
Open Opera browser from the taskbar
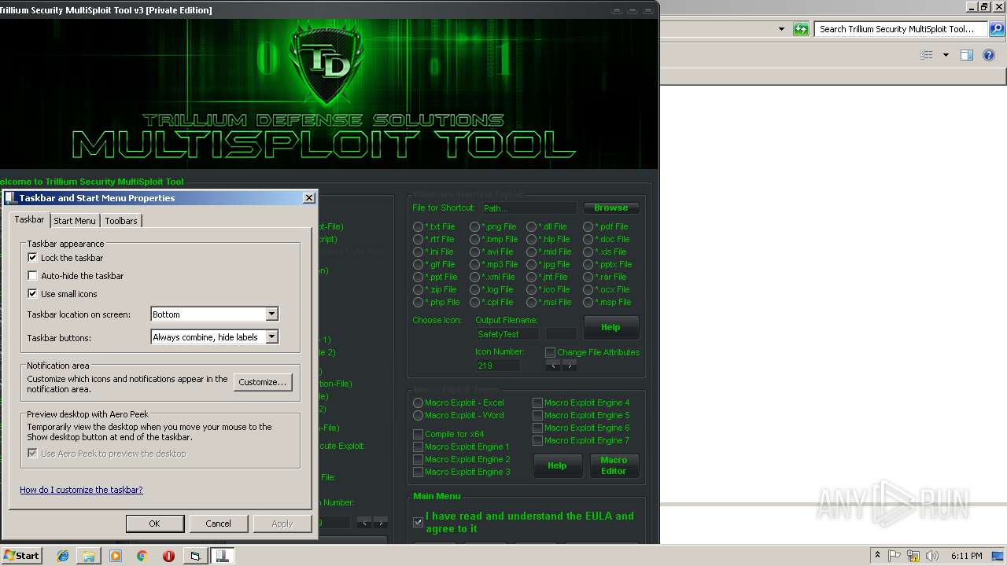168,556
